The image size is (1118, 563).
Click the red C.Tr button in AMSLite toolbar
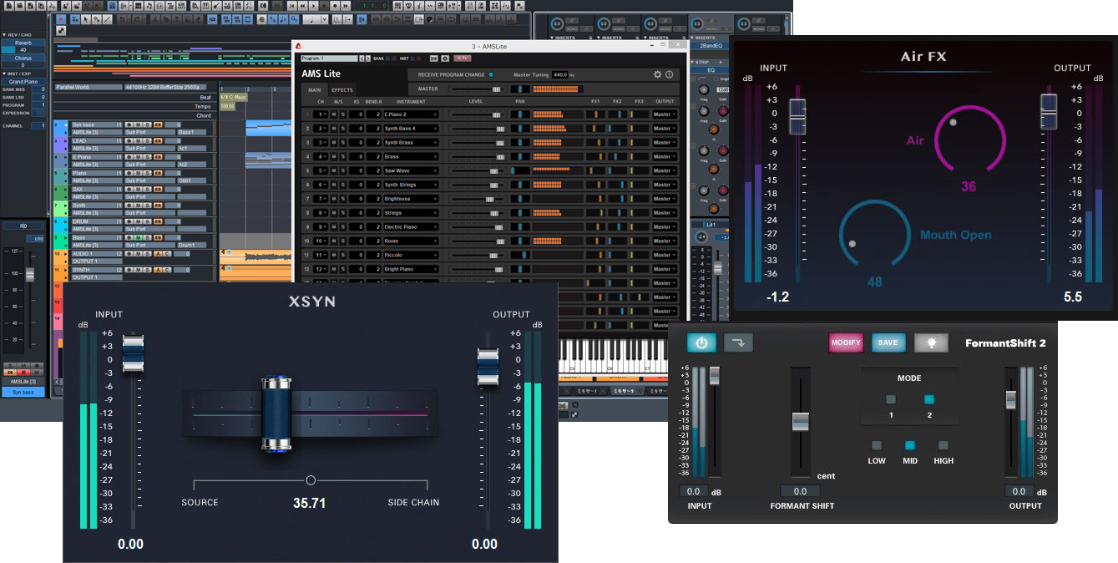pyautogui.click(x=461, y=58)
